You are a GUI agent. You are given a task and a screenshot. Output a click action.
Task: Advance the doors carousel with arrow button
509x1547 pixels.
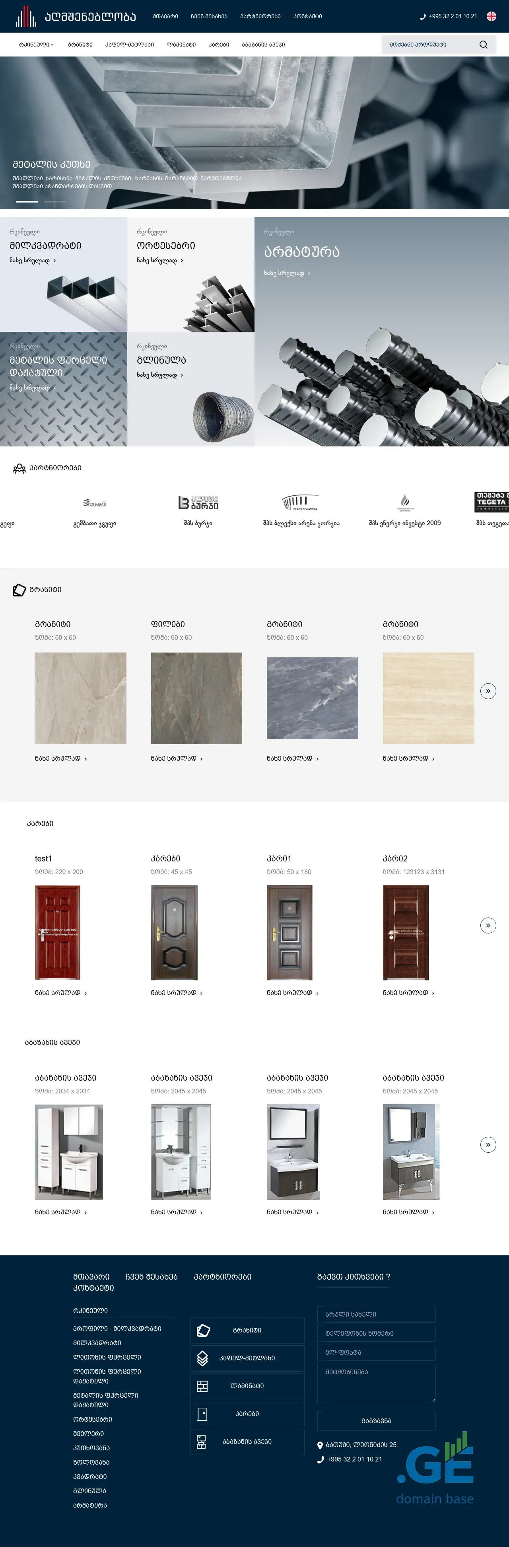[488, 925]
